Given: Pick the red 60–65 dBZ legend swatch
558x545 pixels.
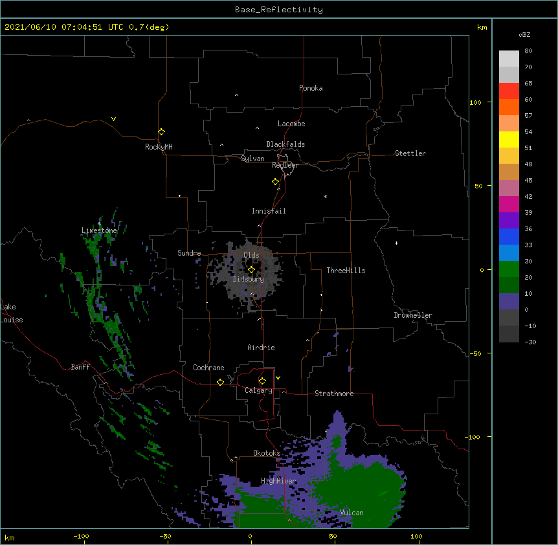Looking at the screenshot, I should [509, 91].
